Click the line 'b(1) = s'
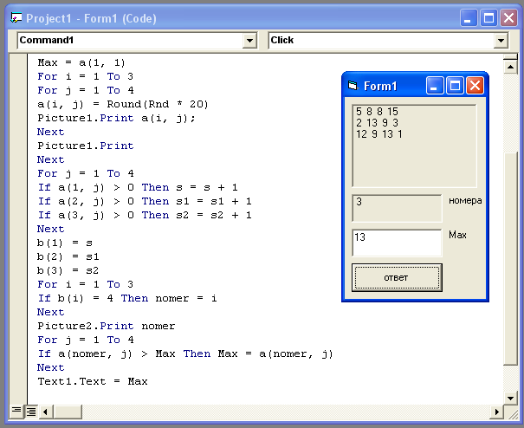 65,243
